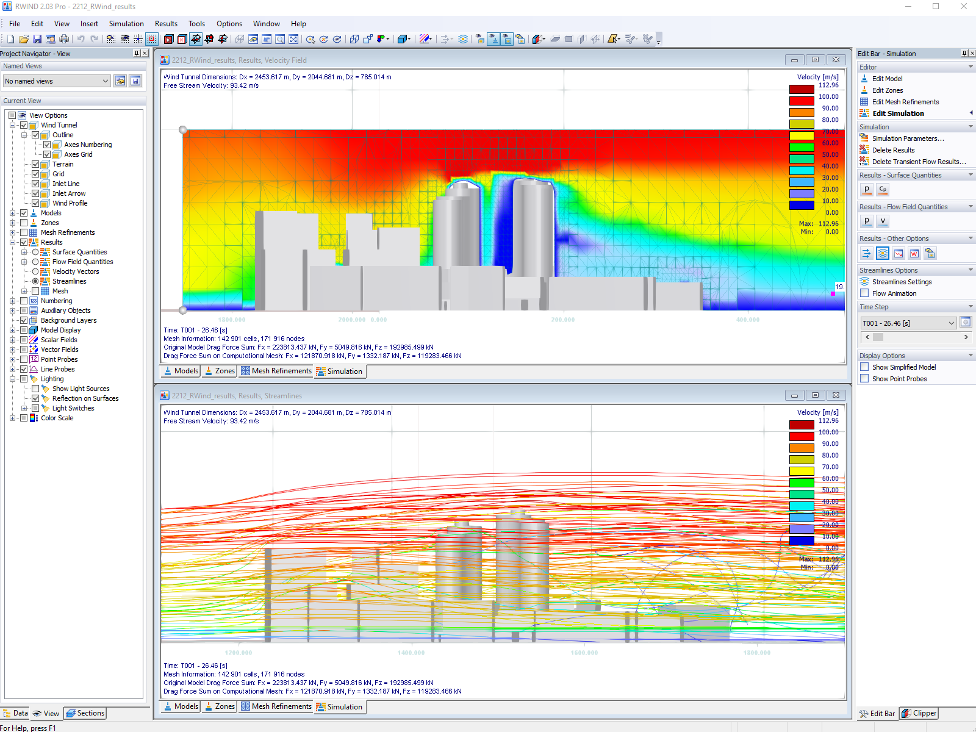Select the Streamlines radio button under Results
The height and width of the screenshot is (732, 976).
click(35, 281)
